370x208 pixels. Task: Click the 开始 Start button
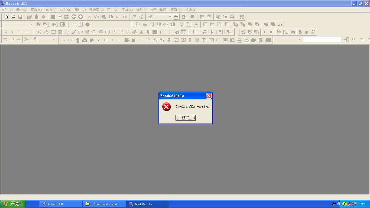click(x=13, y=204)
